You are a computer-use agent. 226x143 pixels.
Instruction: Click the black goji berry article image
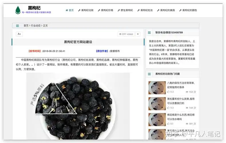[78, 106]
